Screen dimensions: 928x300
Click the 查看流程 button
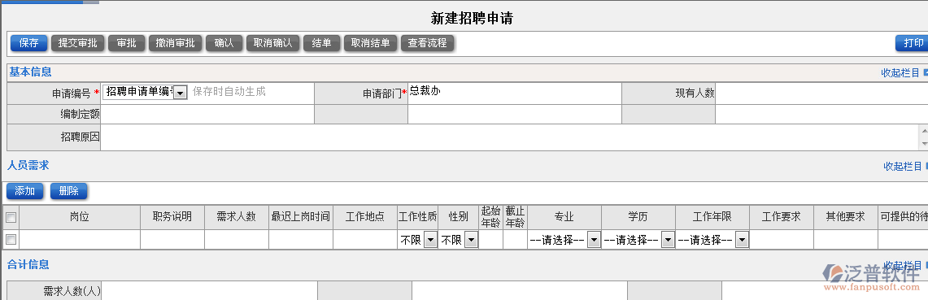427,43
